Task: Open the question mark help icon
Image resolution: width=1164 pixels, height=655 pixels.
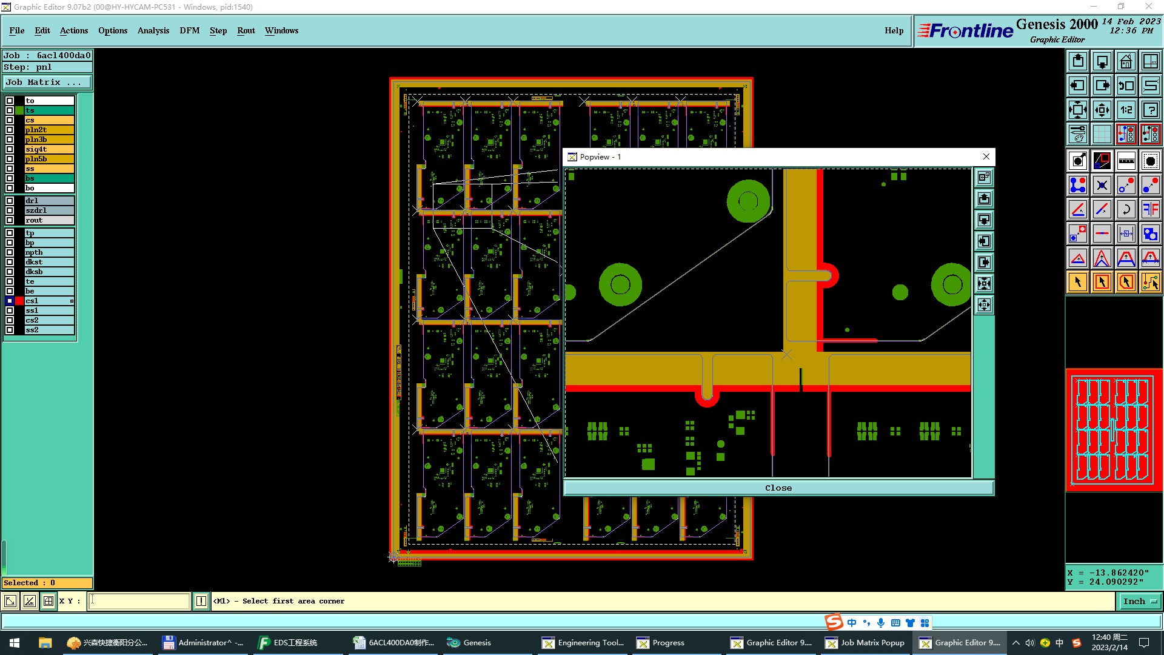Action: pos(1150,110)
